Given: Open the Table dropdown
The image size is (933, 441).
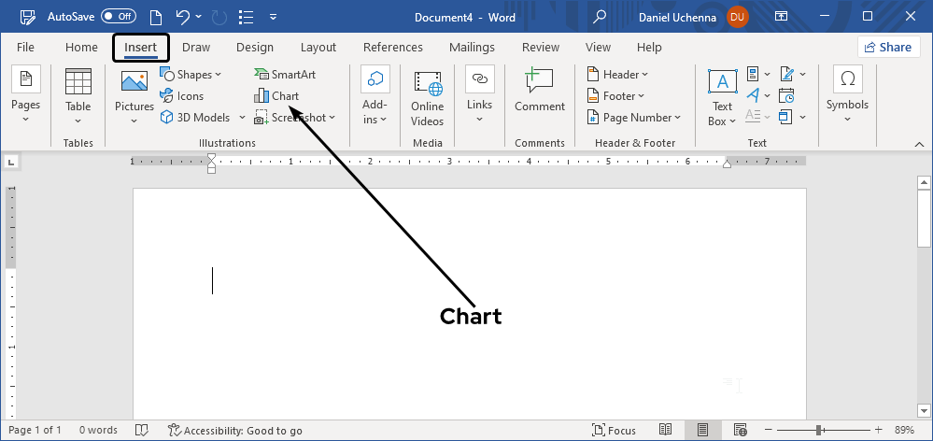Looking at the screenshot, I should click(78, 121).
